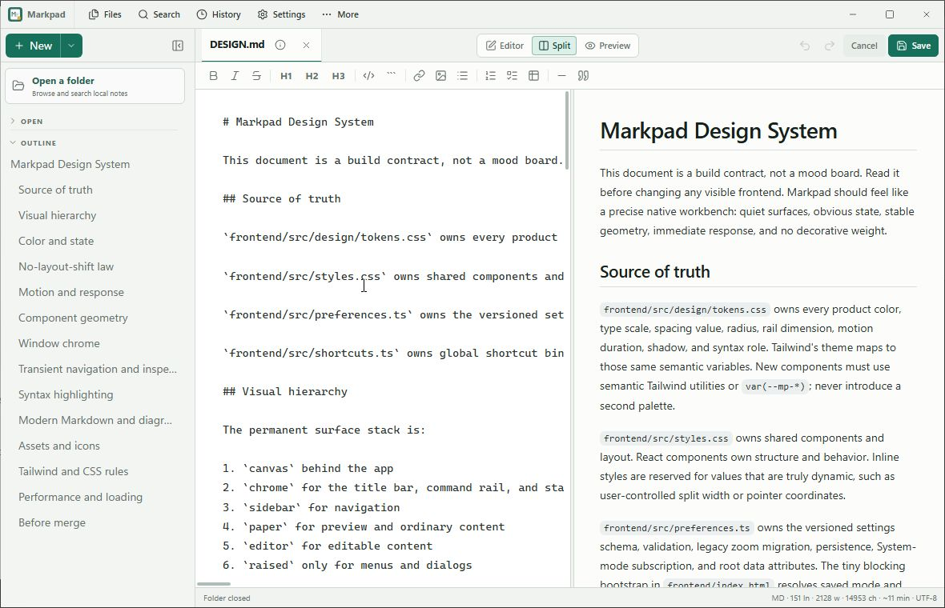Screen dimensions: 945x608
Task: Apply strikethrough formatting
Action: (256, 76)
